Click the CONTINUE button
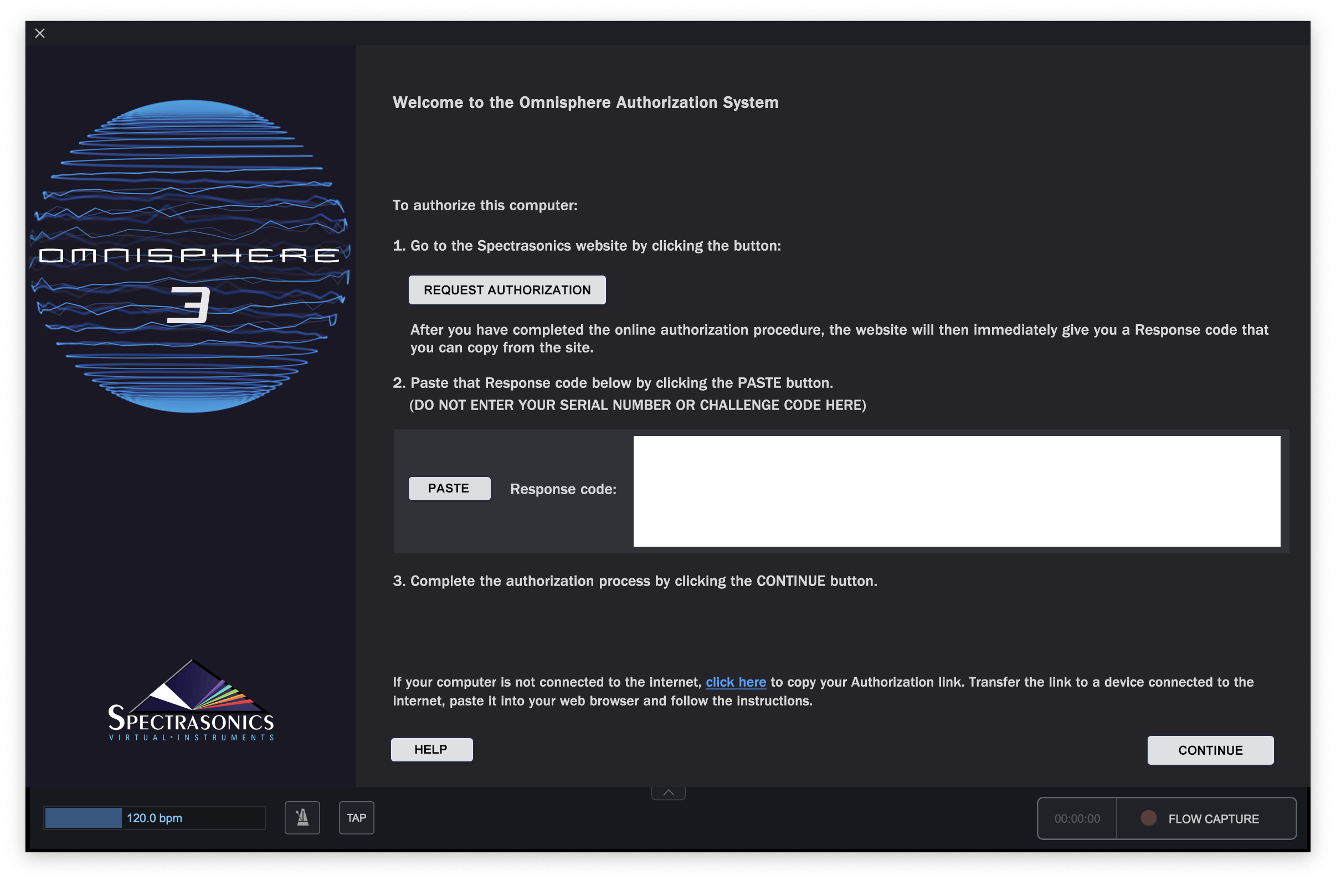This screenshot has width=1336, height=882. pyautogui.click(x=1210, y=750)
